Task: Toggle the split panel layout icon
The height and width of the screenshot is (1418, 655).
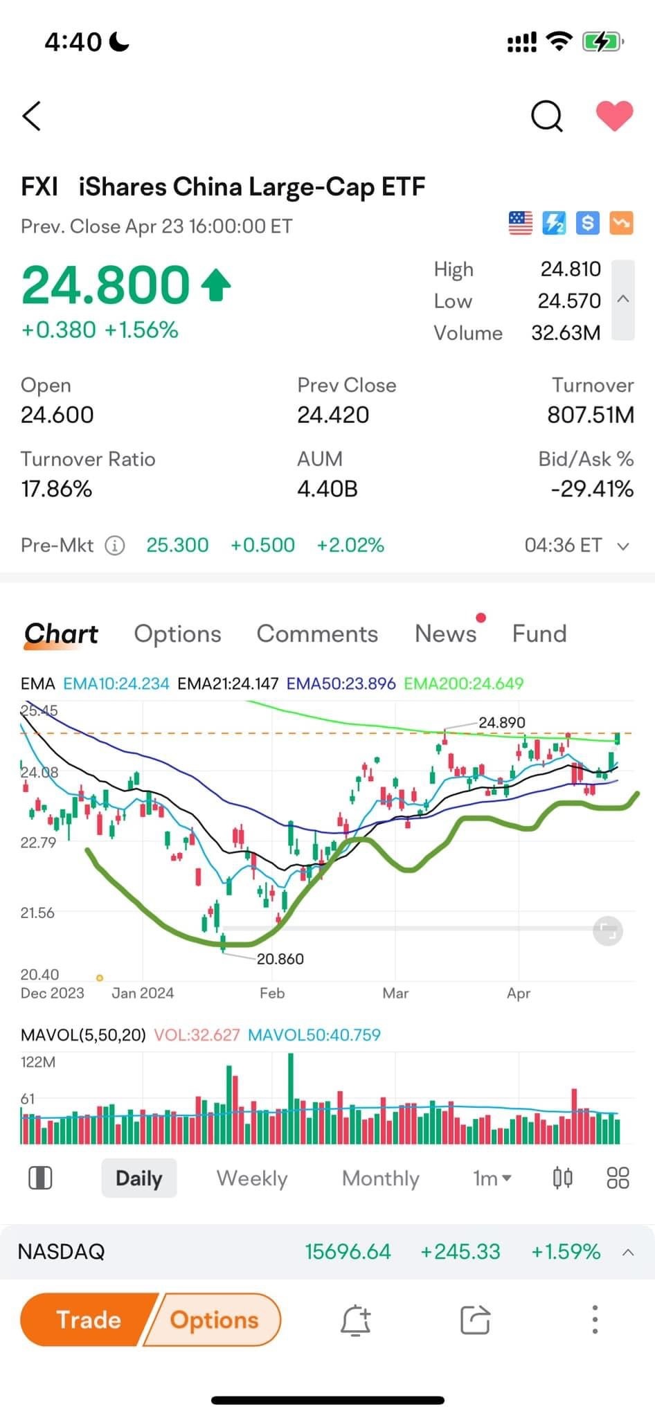Action: pos(40,1178)
